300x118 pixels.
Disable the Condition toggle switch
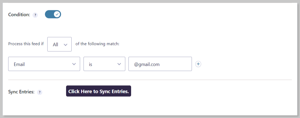53,14
